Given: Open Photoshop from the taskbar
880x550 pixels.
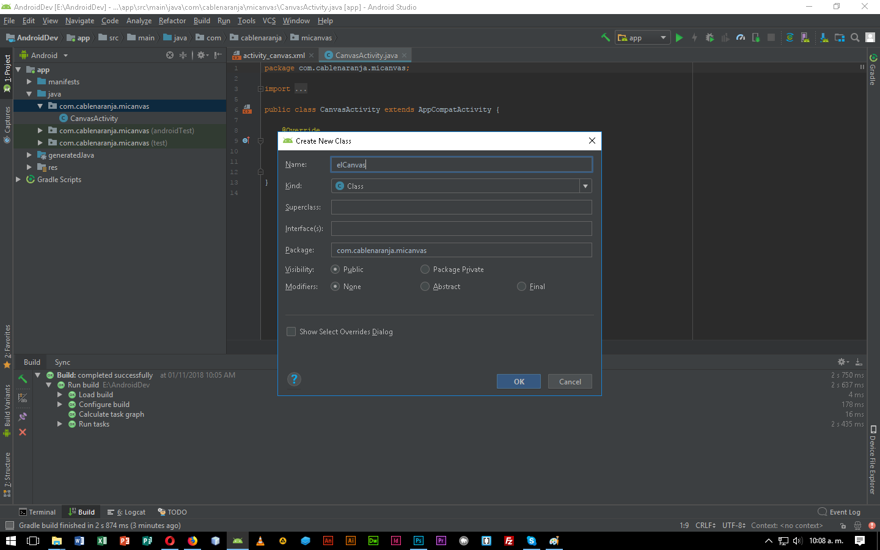Looking at the screenshot, I should click(x=418, y=541).
